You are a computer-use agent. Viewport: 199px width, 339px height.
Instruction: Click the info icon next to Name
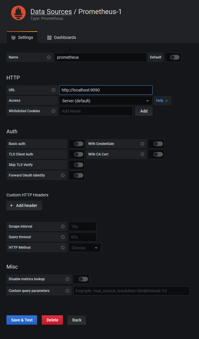pos(49,57)
